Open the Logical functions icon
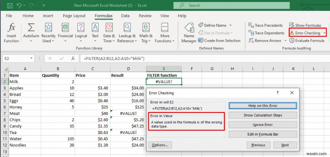The image size is (330, 157). [x=81, y=28]
